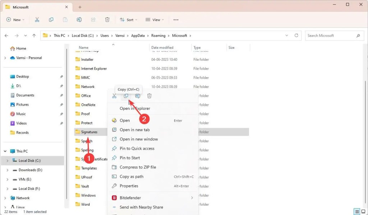The image size is (368, 215).
Task: Choose Compress to ZIP file
Action: [x=153, y=167]
